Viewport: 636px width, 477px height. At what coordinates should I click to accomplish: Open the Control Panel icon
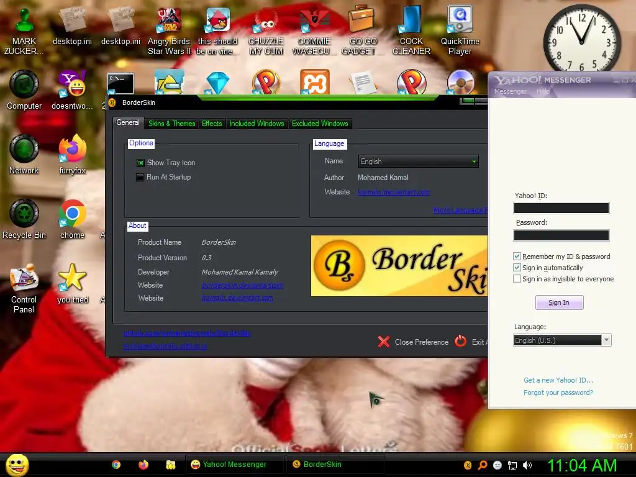click(x=24, y=289)
